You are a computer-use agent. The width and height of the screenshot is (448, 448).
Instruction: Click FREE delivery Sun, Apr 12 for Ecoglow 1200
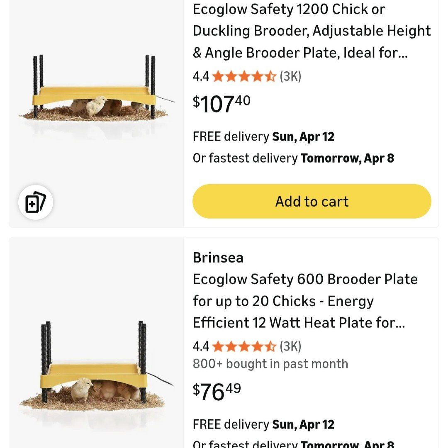point(263,136)
